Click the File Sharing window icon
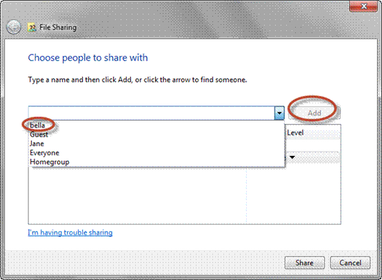382x280 pixels. pos(32,28)
